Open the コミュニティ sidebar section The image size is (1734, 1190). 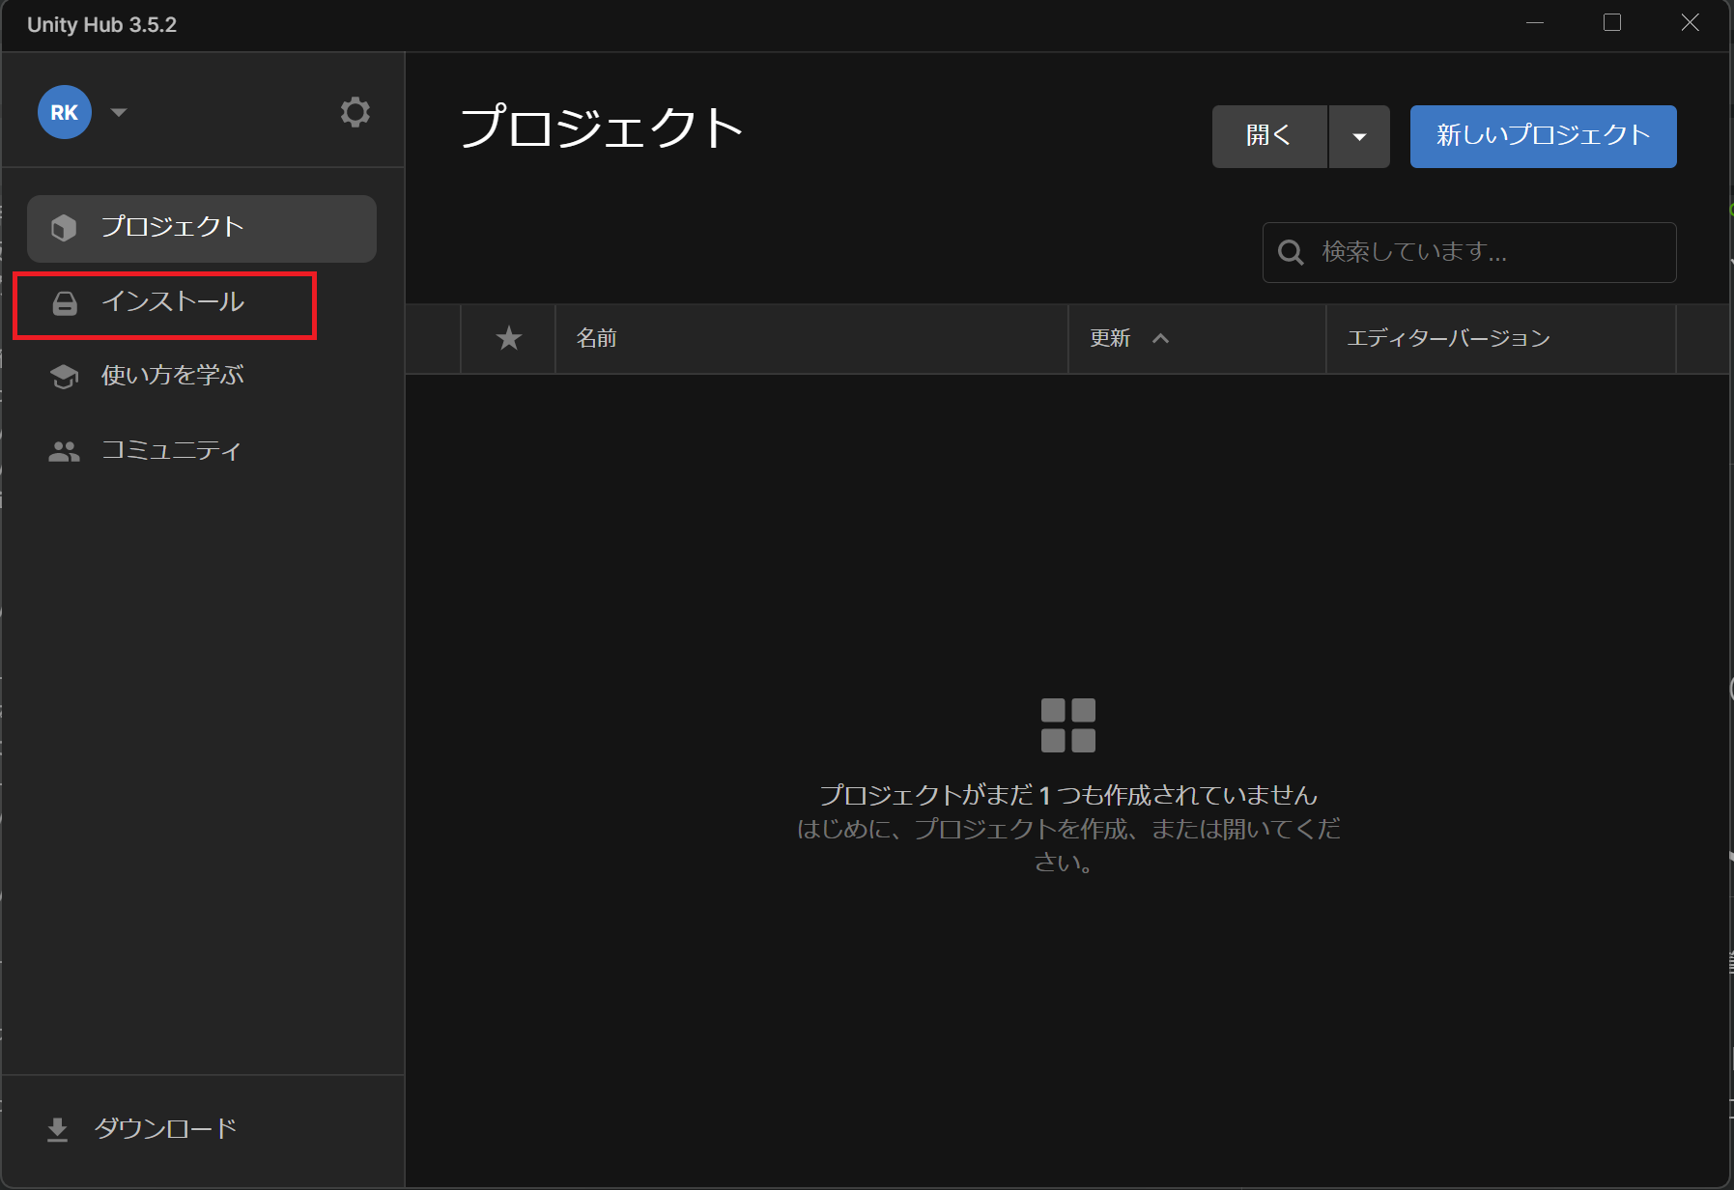tap(202, 450)
